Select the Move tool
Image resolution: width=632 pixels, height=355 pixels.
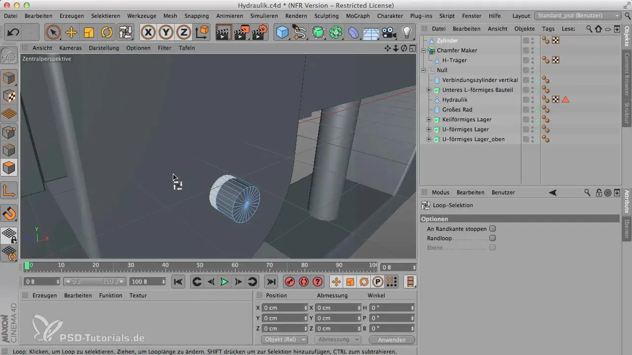point(71,33)
